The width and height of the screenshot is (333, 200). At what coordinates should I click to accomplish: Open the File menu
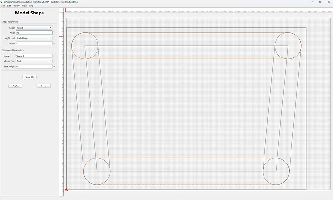point(3,6)
